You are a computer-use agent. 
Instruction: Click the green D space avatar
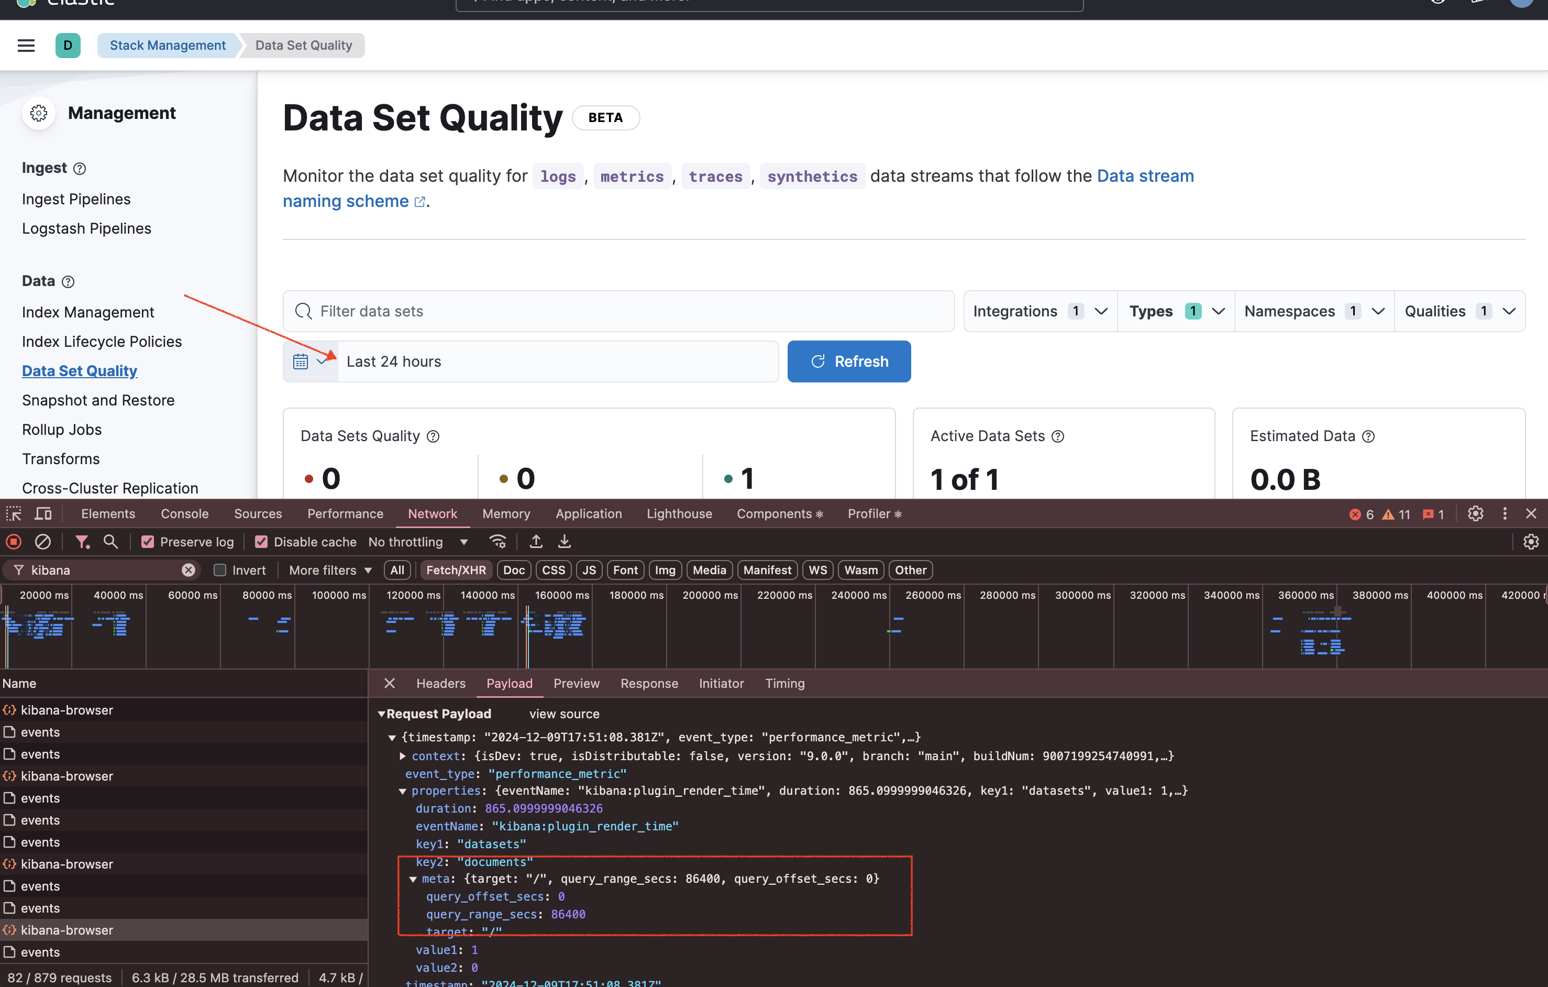coord(68,46)
